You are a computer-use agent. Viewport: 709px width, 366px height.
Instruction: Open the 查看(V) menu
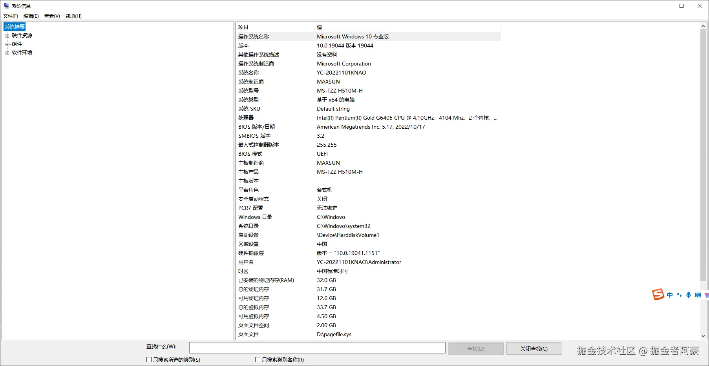click(x=52, y=16)
